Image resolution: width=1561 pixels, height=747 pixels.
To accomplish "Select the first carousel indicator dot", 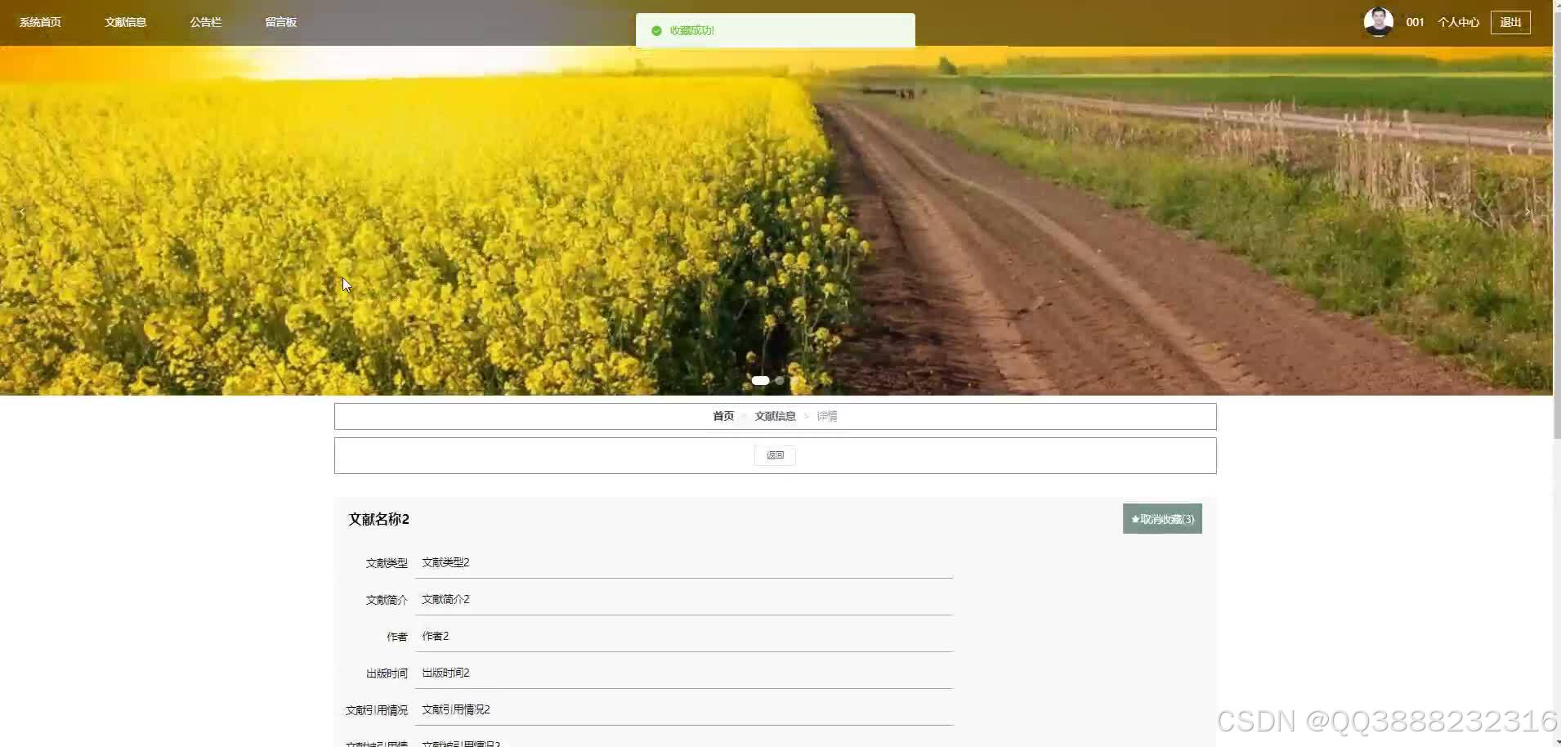I will [x=760, y=380].
